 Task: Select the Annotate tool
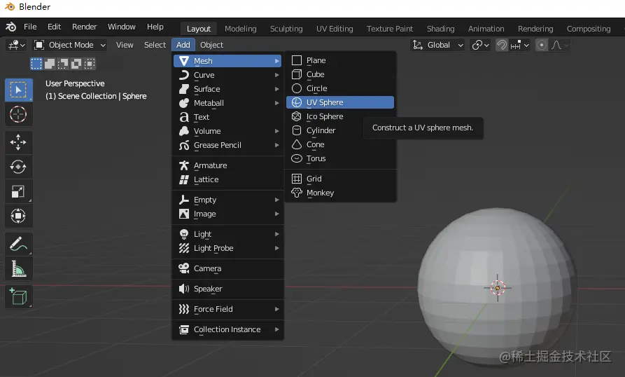point(18,244)
